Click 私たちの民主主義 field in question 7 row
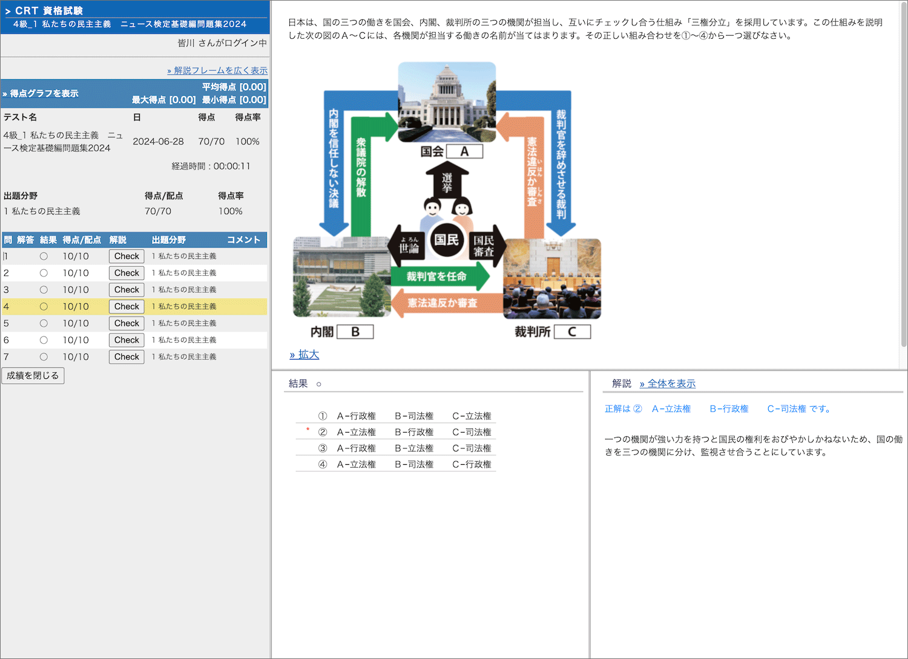 [184, 357]
